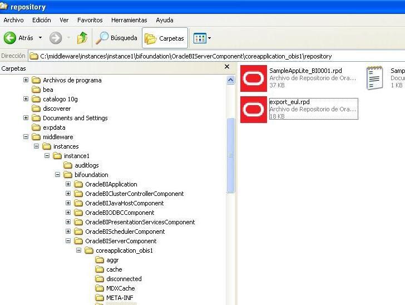Click the folder tree scrollbar thumb
This screenshot has height=305, width=405.
[231, 155]
